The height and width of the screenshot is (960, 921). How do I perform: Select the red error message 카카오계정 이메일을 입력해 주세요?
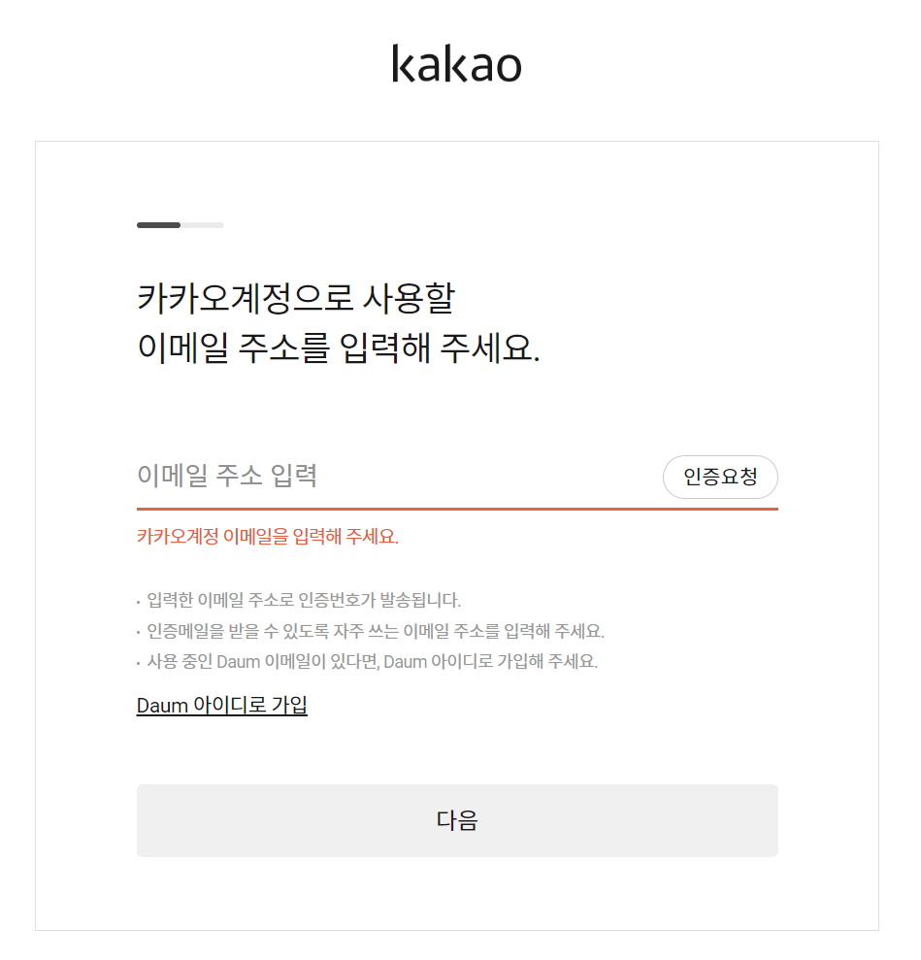coord(268,537)
